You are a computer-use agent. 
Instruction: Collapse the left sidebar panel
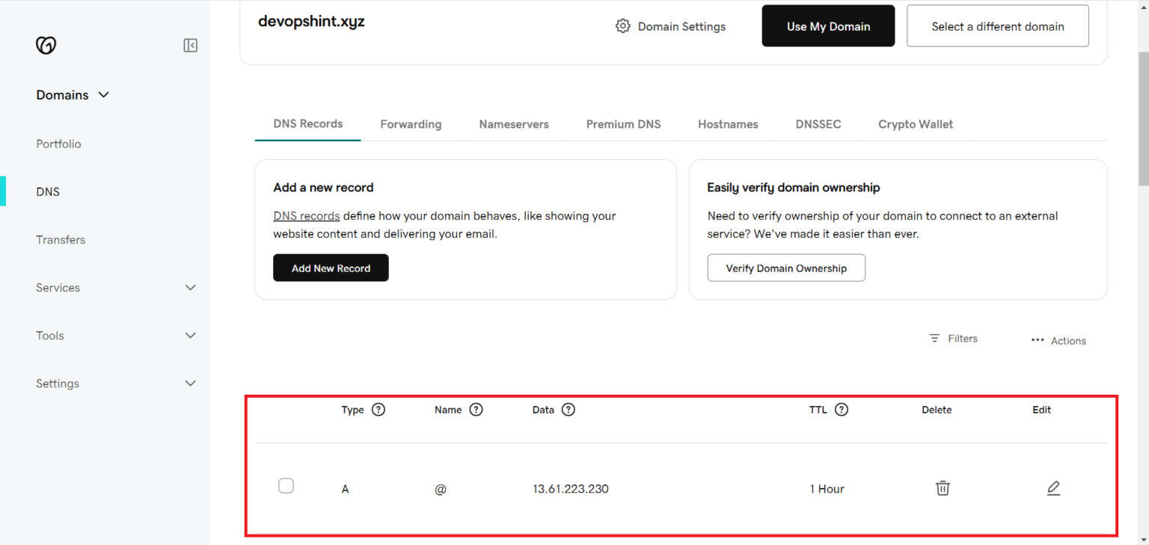point(190,45)
